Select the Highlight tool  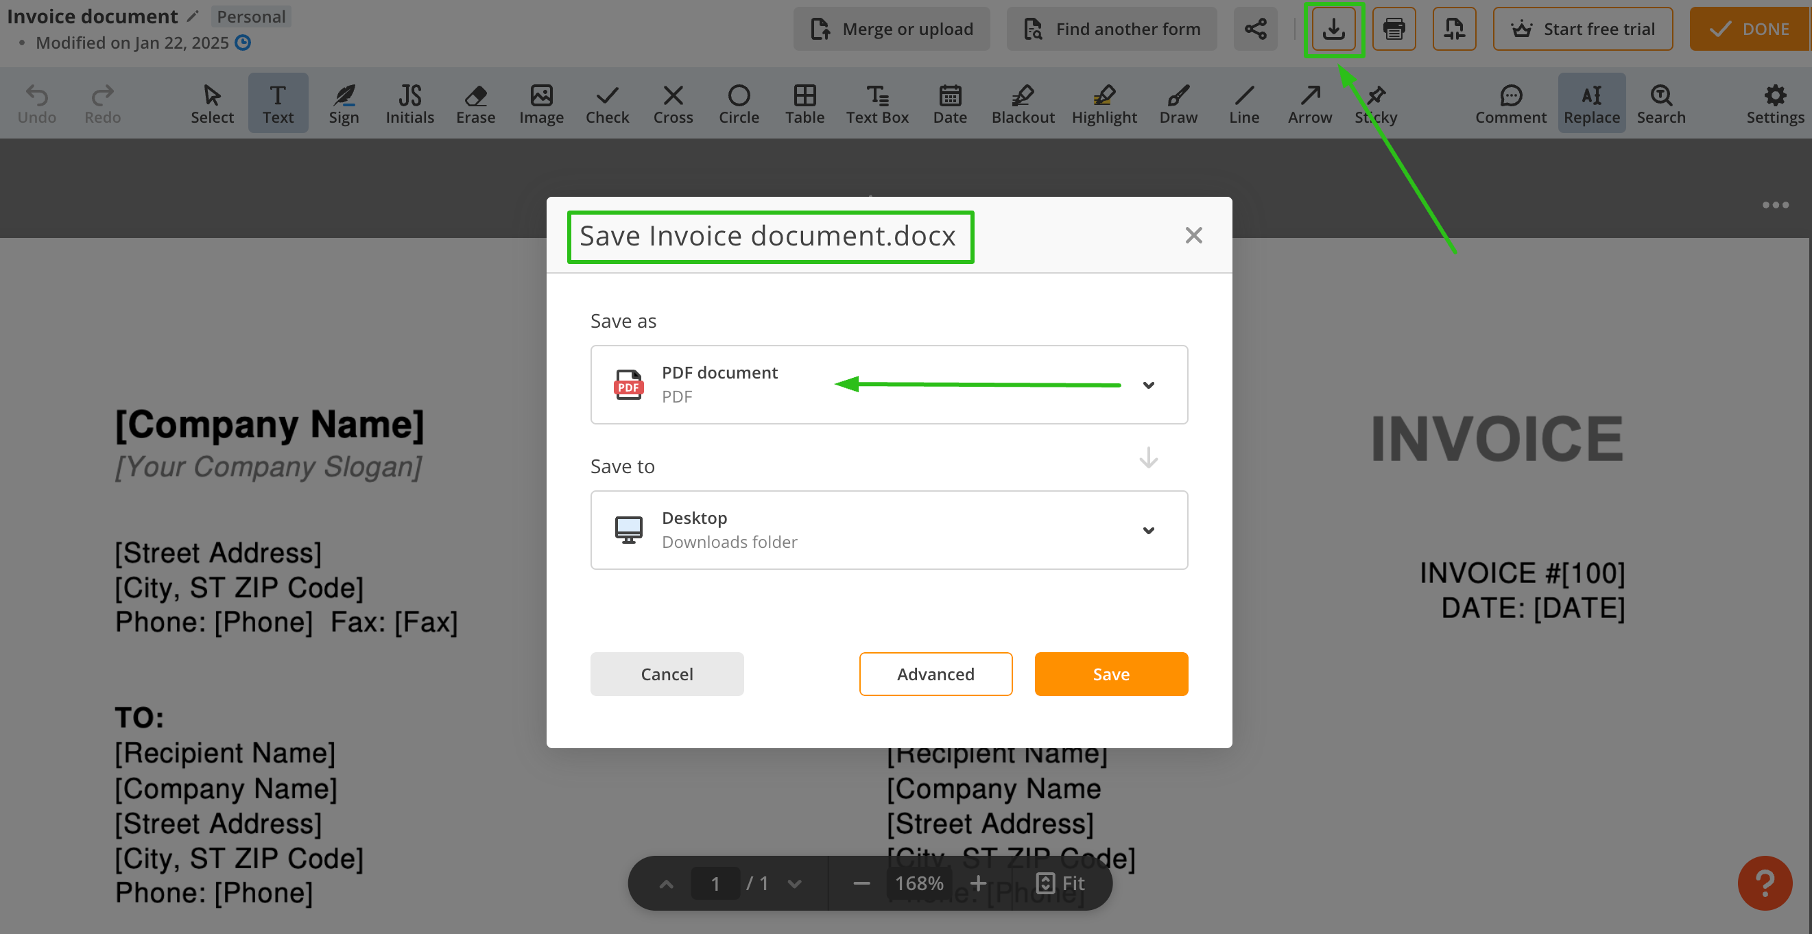[1104, 104]
